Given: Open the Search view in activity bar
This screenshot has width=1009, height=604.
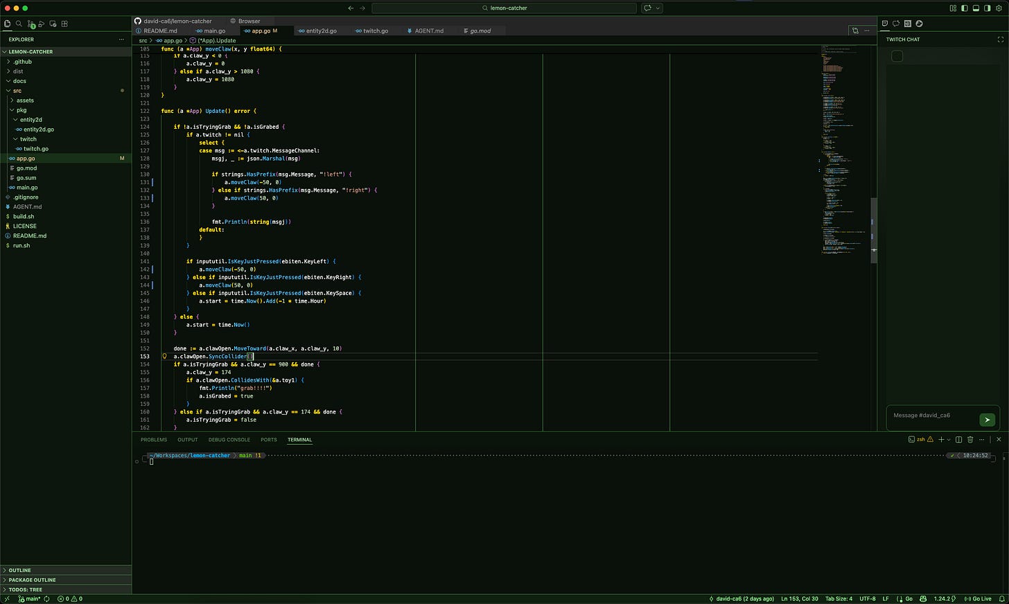Looking at the screenshot, I should pos(19,24).
